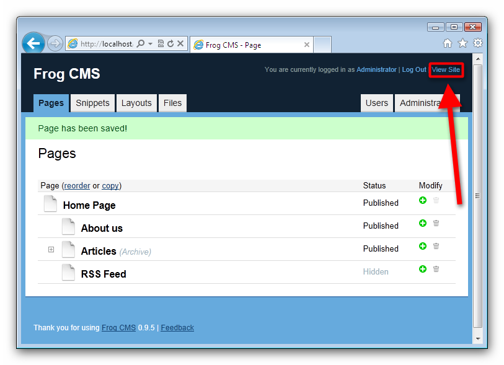Open the Layouts tab
The image size is (504, 365).
click(x=136, y=103)
